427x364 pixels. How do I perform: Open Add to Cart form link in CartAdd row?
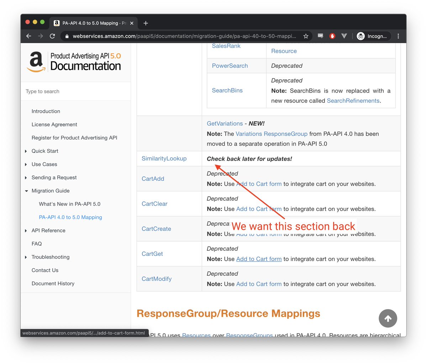click(259, 184)
